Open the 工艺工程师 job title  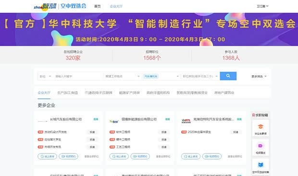point(123,147)
